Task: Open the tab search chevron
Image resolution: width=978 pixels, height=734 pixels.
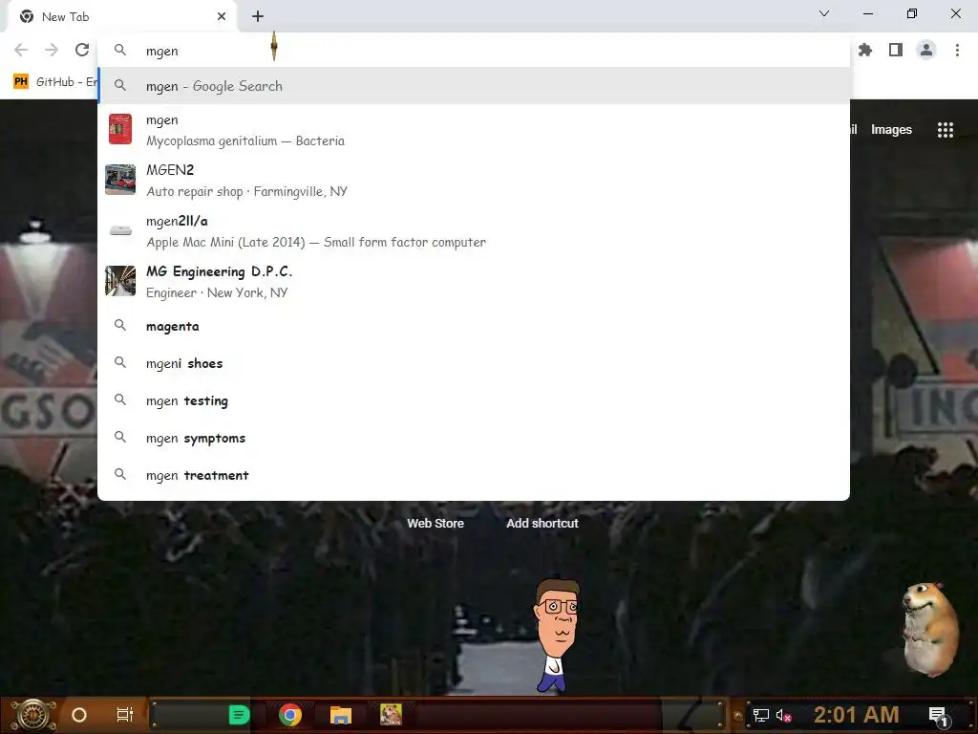Action: (x=824, y=13)
